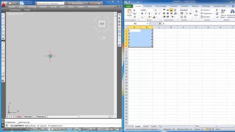Click the percent style icon in Excel
The height and width of the screenshot is (132, 235).
coord(187,14)
